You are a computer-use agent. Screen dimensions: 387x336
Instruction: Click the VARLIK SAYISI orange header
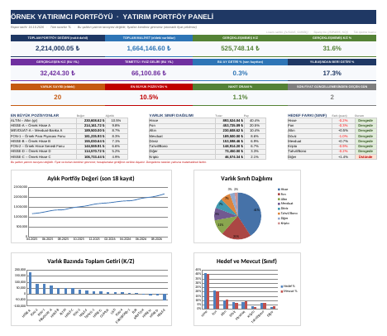(58, 87)
